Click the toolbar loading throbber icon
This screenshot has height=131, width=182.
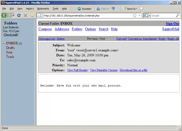(71, 9)
